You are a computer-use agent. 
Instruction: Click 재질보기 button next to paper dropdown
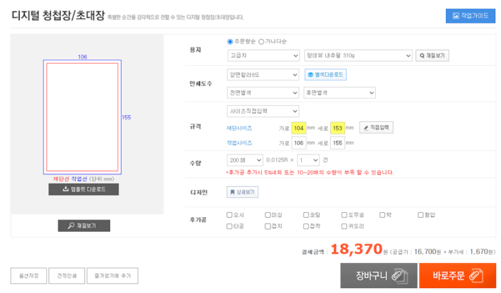[432, 56]
